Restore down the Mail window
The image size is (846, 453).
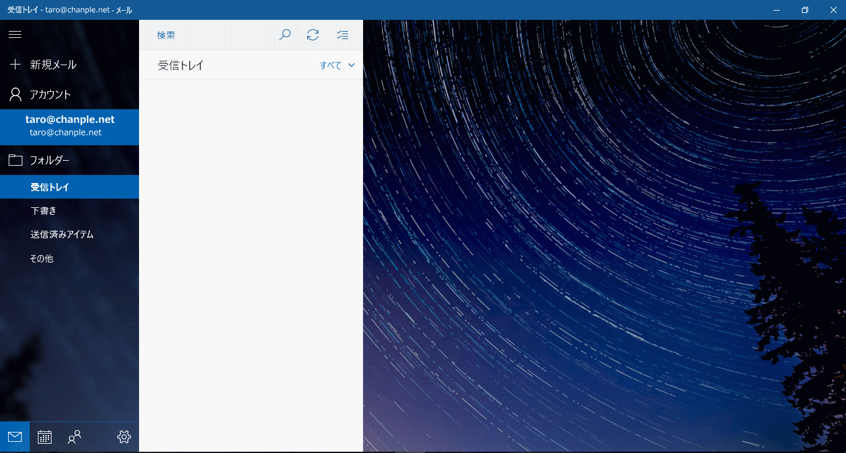pyautogui.click(x=804, y=10)
